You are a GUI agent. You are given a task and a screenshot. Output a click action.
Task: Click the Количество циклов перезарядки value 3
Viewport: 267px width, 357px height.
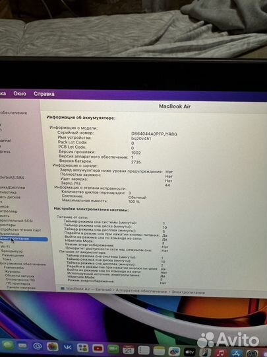[130, 193]
